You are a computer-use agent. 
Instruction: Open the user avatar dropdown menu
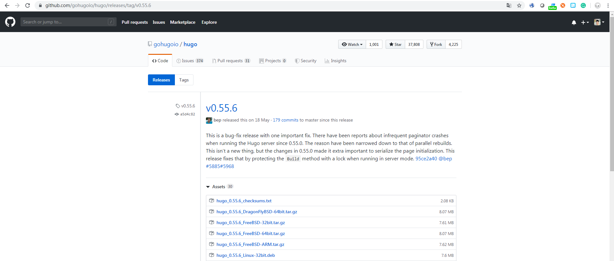coord(599,22)
